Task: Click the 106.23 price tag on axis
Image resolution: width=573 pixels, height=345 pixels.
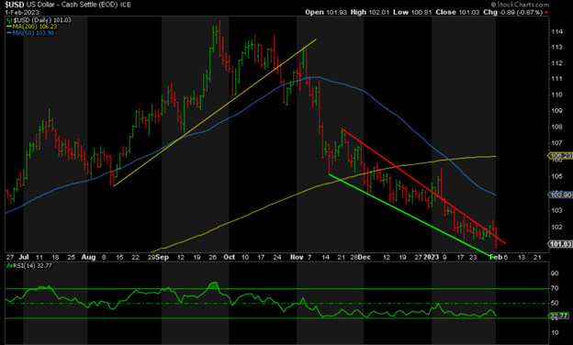Action: coord(560,156)
